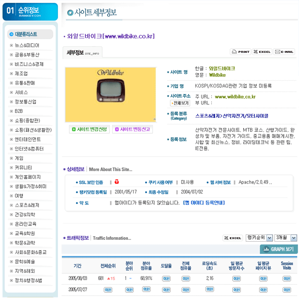
Task: Open 맵 아이디 등록안내 link
Action: click(204, 202)
